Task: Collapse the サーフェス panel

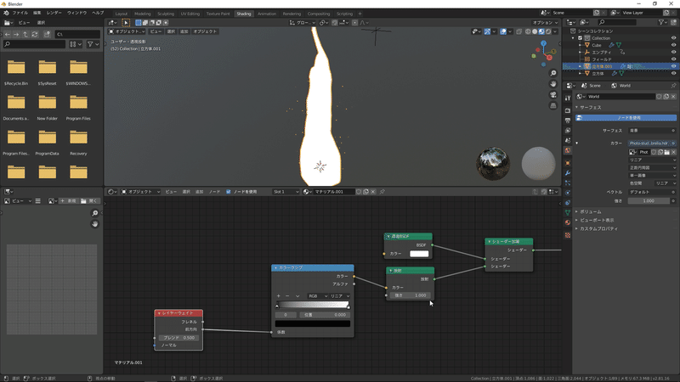Action: 591,107
